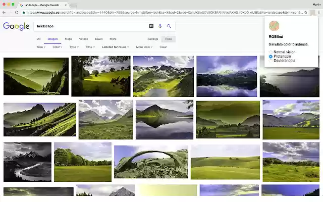Toggle the Tools button
This screenshot has height=202, width=323.
click(168, 39)
